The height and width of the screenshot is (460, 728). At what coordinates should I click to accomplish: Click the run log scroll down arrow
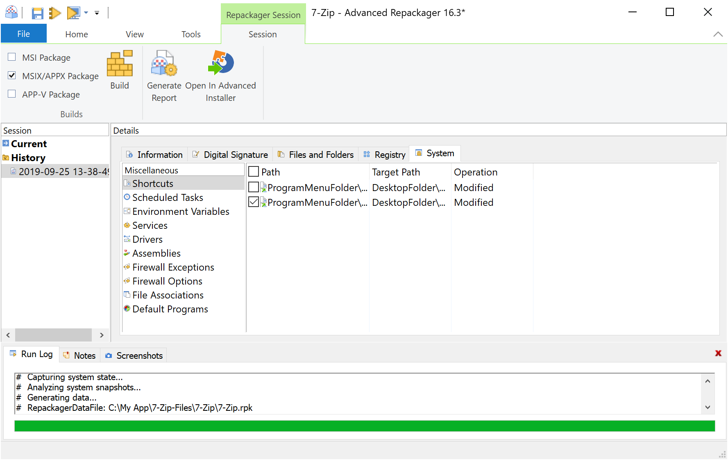point(708,407)
